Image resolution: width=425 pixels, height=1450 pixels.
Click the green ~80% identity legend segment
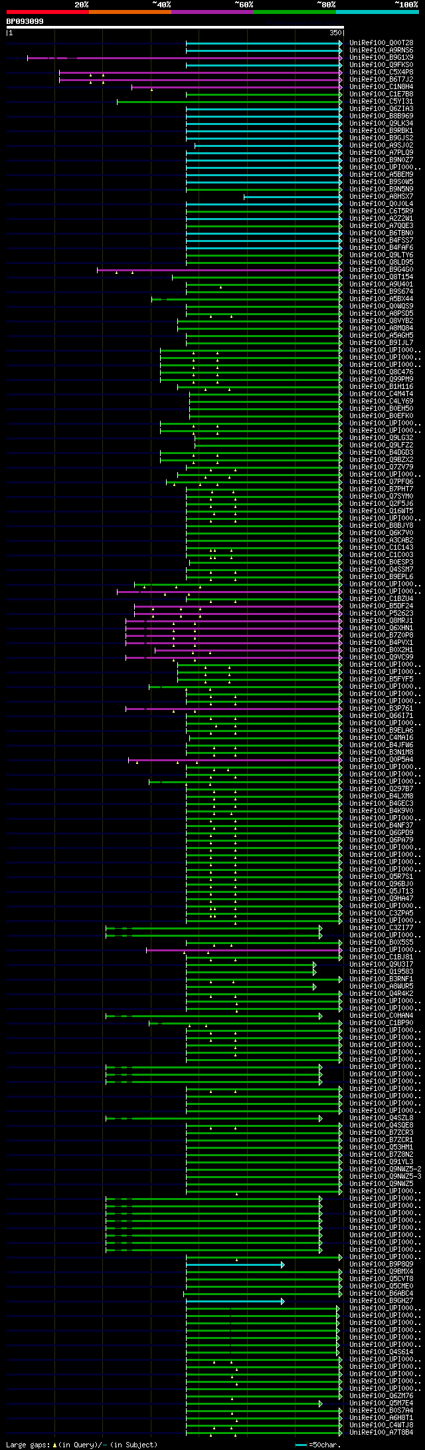[x=295, y=11]
